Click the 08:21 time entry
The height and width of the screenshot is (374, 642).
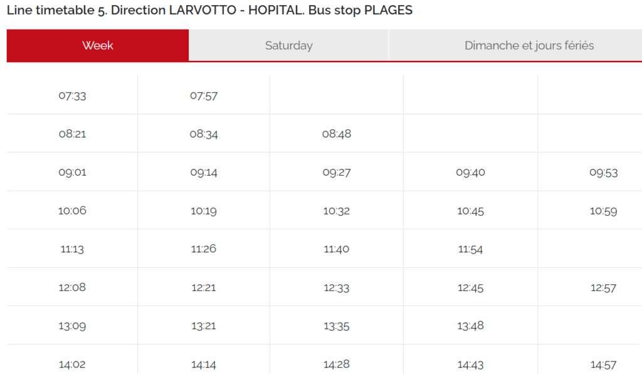71,134
